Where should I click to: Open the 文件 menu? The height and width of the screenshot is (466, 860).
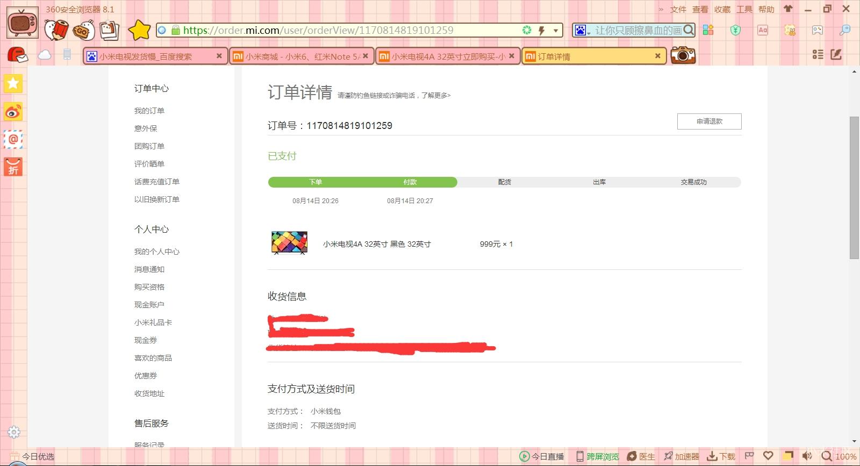[x=678, y=9]
